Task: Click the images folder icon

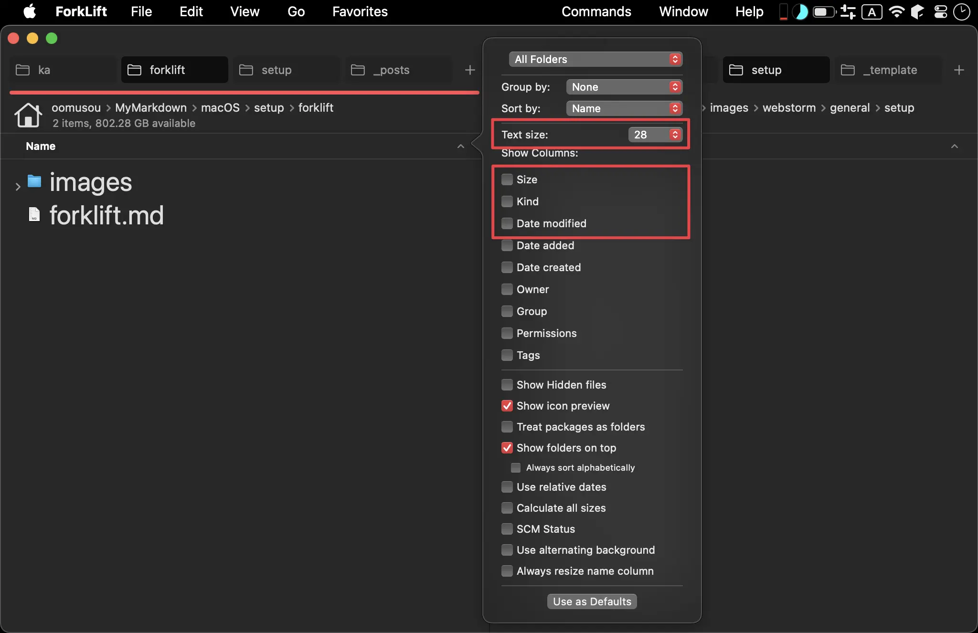Action: click(x=34, y=181)
